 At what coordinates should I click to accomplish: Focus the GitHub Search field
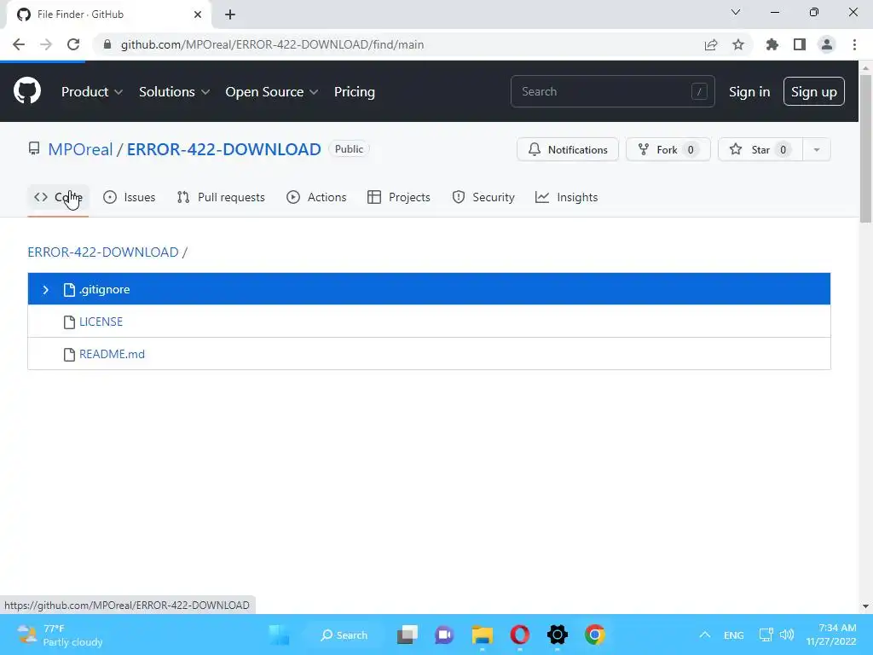tap(612, 91)
